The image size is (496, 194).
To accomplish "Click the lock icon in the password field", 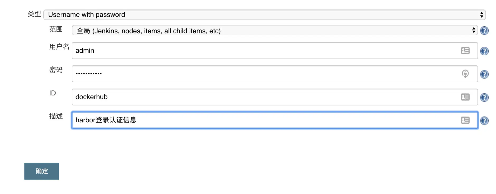I will pyautogui.click(x=465, y=74).
